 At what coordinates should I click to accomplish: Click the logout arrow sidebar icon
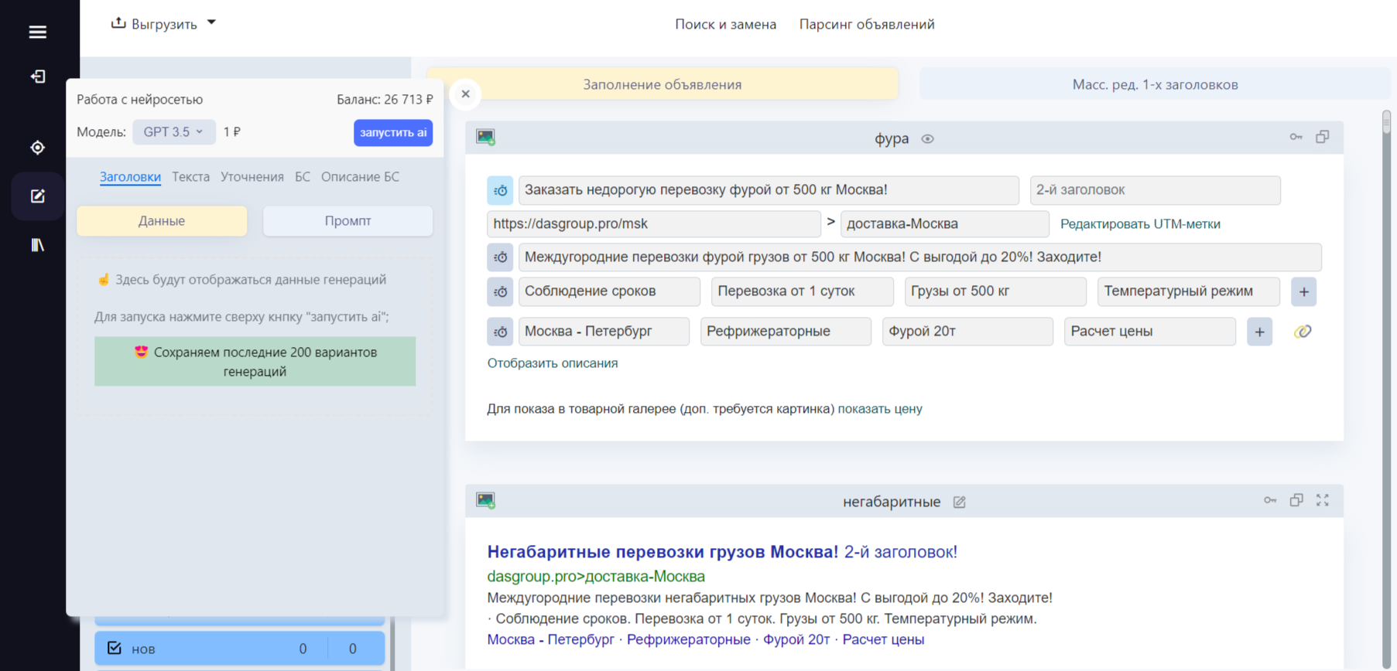[37, 77]
